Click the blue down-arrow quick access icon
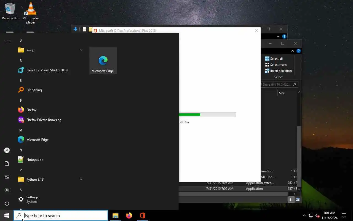The image size is (353, 221). 75,29
